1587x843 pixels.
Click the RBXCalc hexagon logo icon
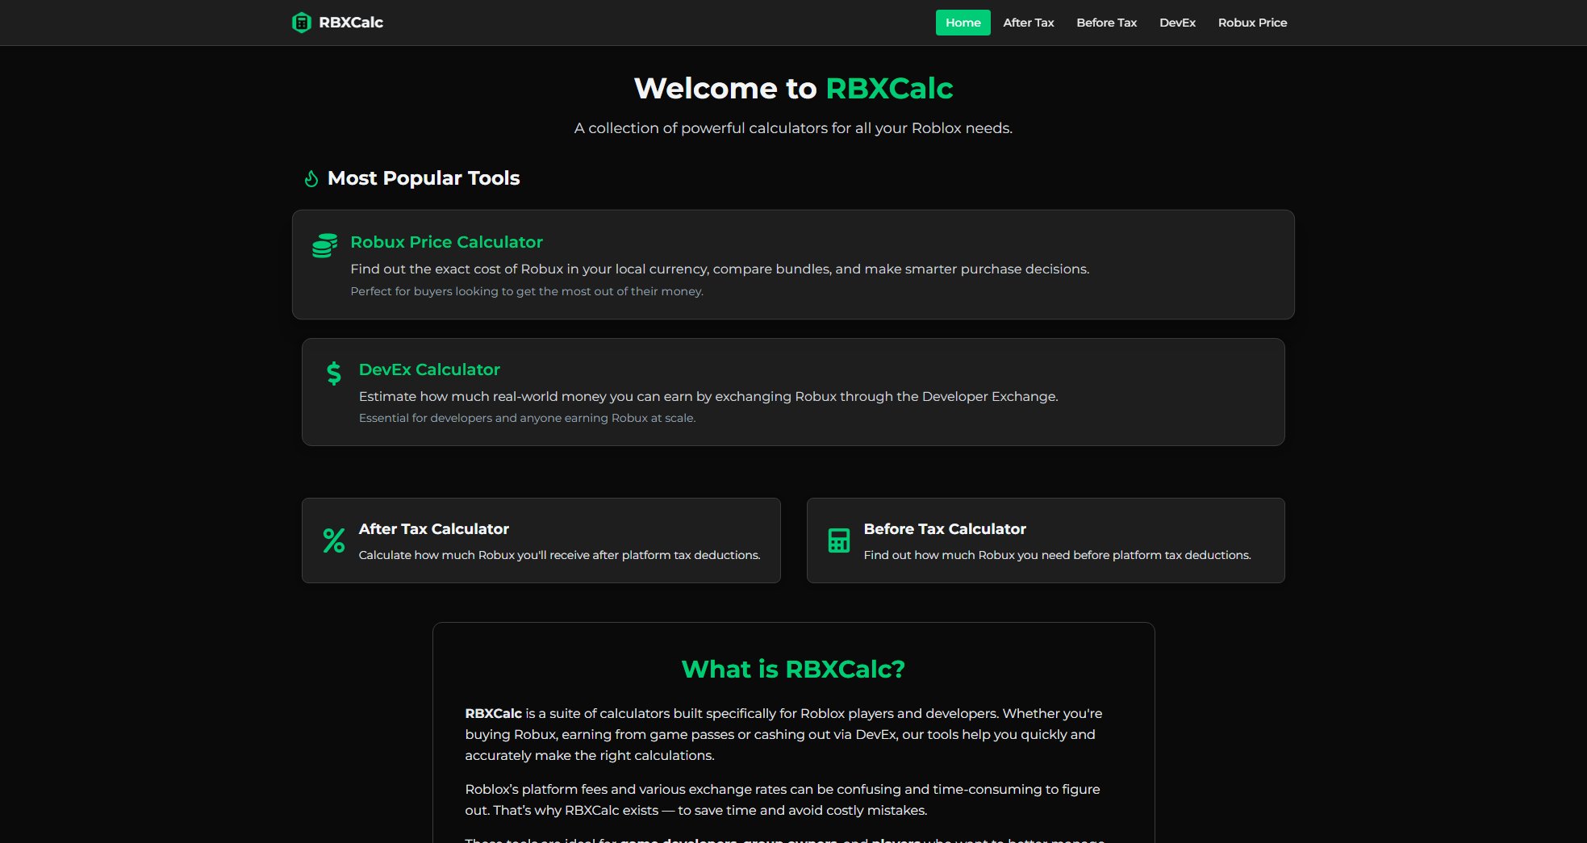301,23
